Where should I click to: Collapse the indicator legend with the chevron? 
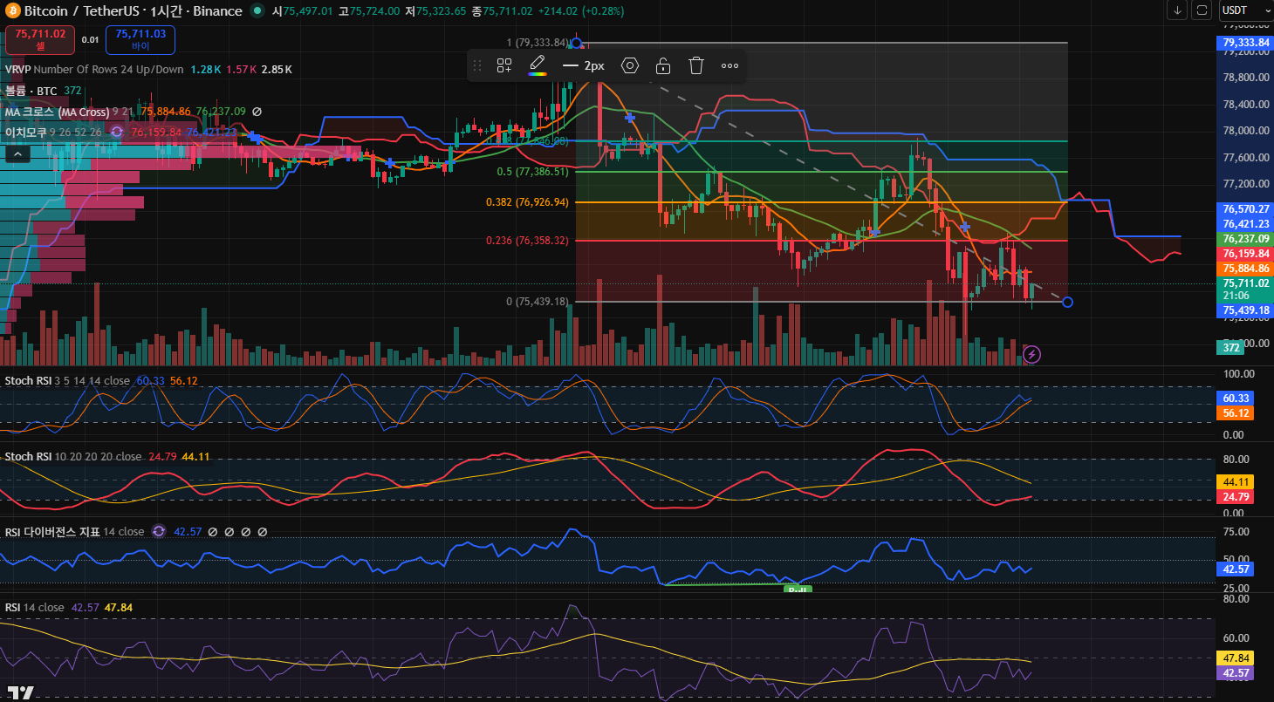17,154
